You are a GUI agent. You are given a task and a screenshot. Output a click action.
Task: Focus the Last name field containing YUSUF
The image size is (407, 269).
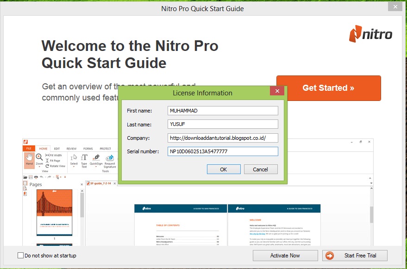coord(223,124)
